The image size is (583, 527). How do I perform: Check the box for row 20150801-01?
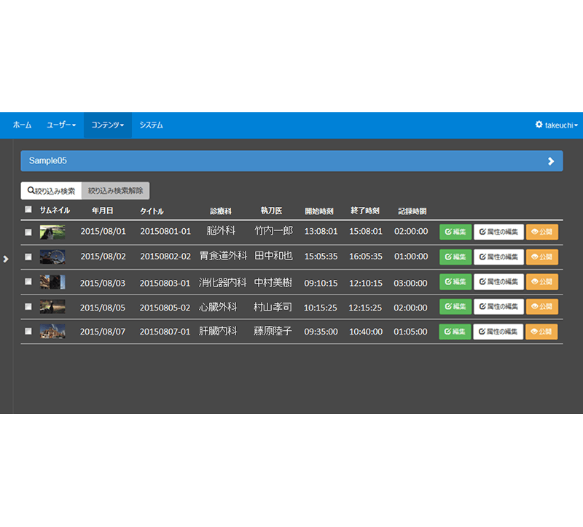pos(28,232)
